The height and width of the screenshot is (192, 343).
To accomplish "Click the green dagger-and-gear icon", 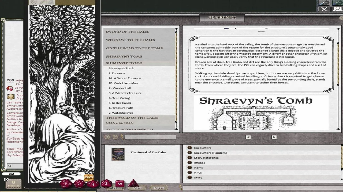I will (x=337, y=3).
